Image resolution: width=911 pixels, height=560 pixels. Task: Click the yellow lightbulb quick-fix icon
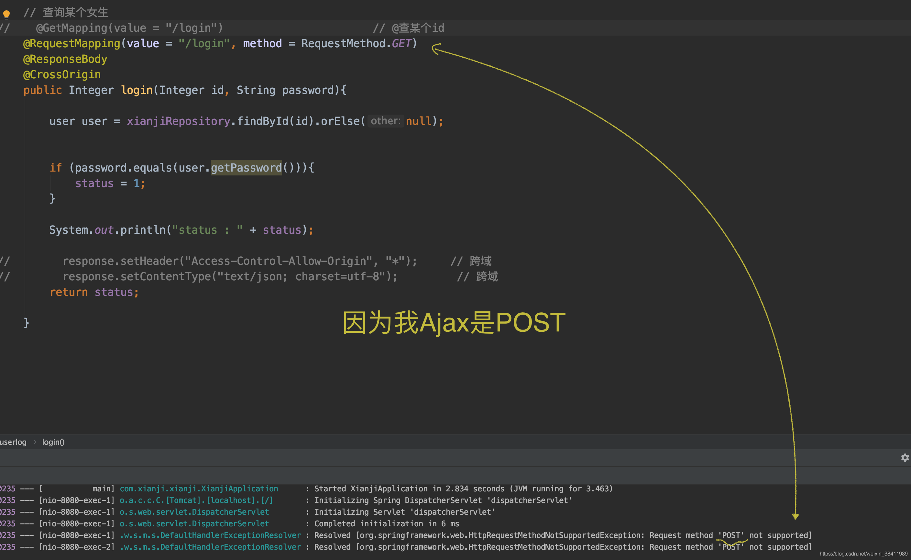(x=6, y=15)
